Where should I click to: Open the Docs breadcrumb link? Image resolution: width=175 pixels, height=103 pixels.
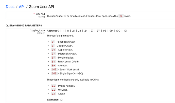pos(10,7)
